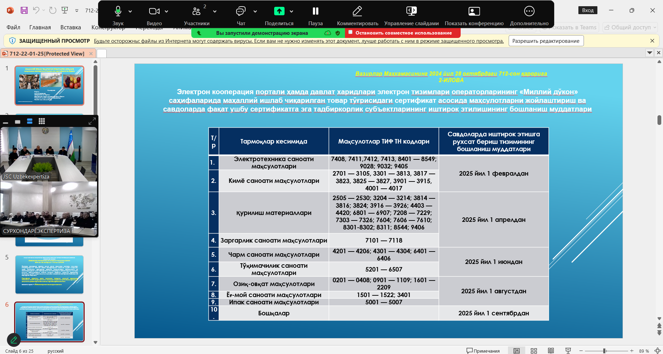Screen dimensions: 663x354
Task: Switch video panel to grid gallery view
Action: (42, 121)
